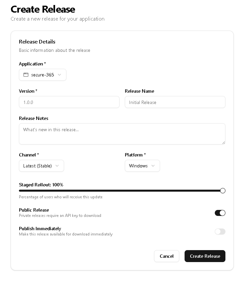Click the chevron icon next to Windows
244x281 pixels.
pos(153,166)
